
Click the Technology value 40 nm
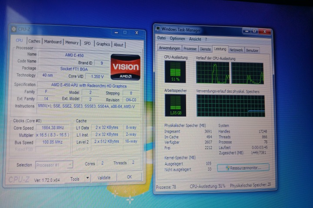(x=47, y=75)
